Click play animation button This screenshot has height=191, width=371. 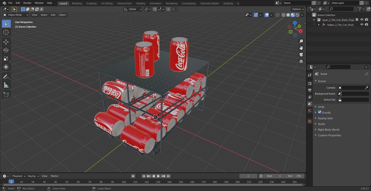point(159,176)
